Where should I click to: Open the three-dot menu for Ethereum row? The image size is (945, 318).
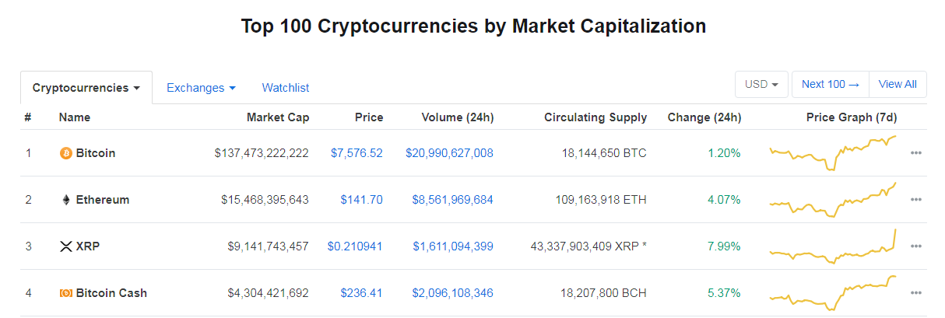[x=915, y=200]
